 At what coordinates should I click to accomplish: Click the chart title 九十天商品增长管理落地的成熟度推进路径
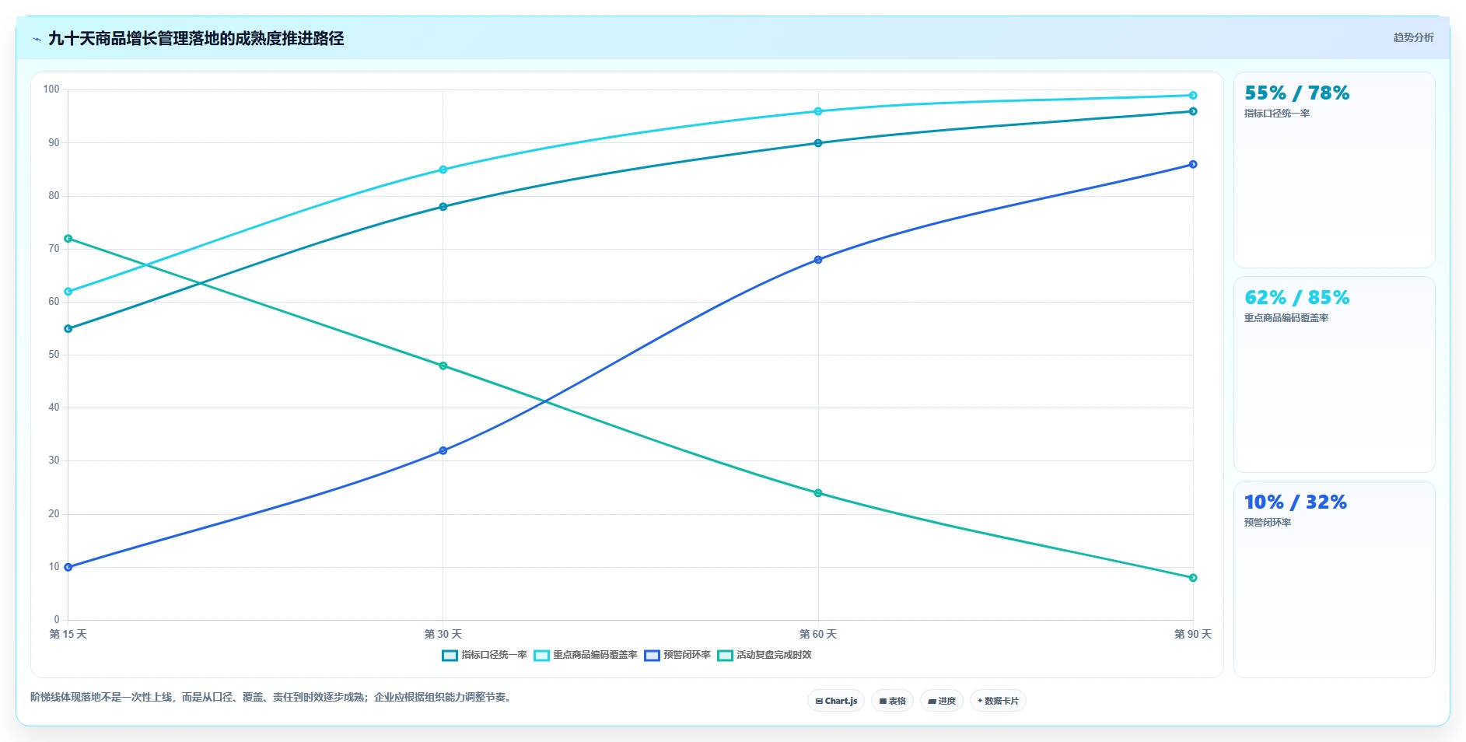pos(196,39)
